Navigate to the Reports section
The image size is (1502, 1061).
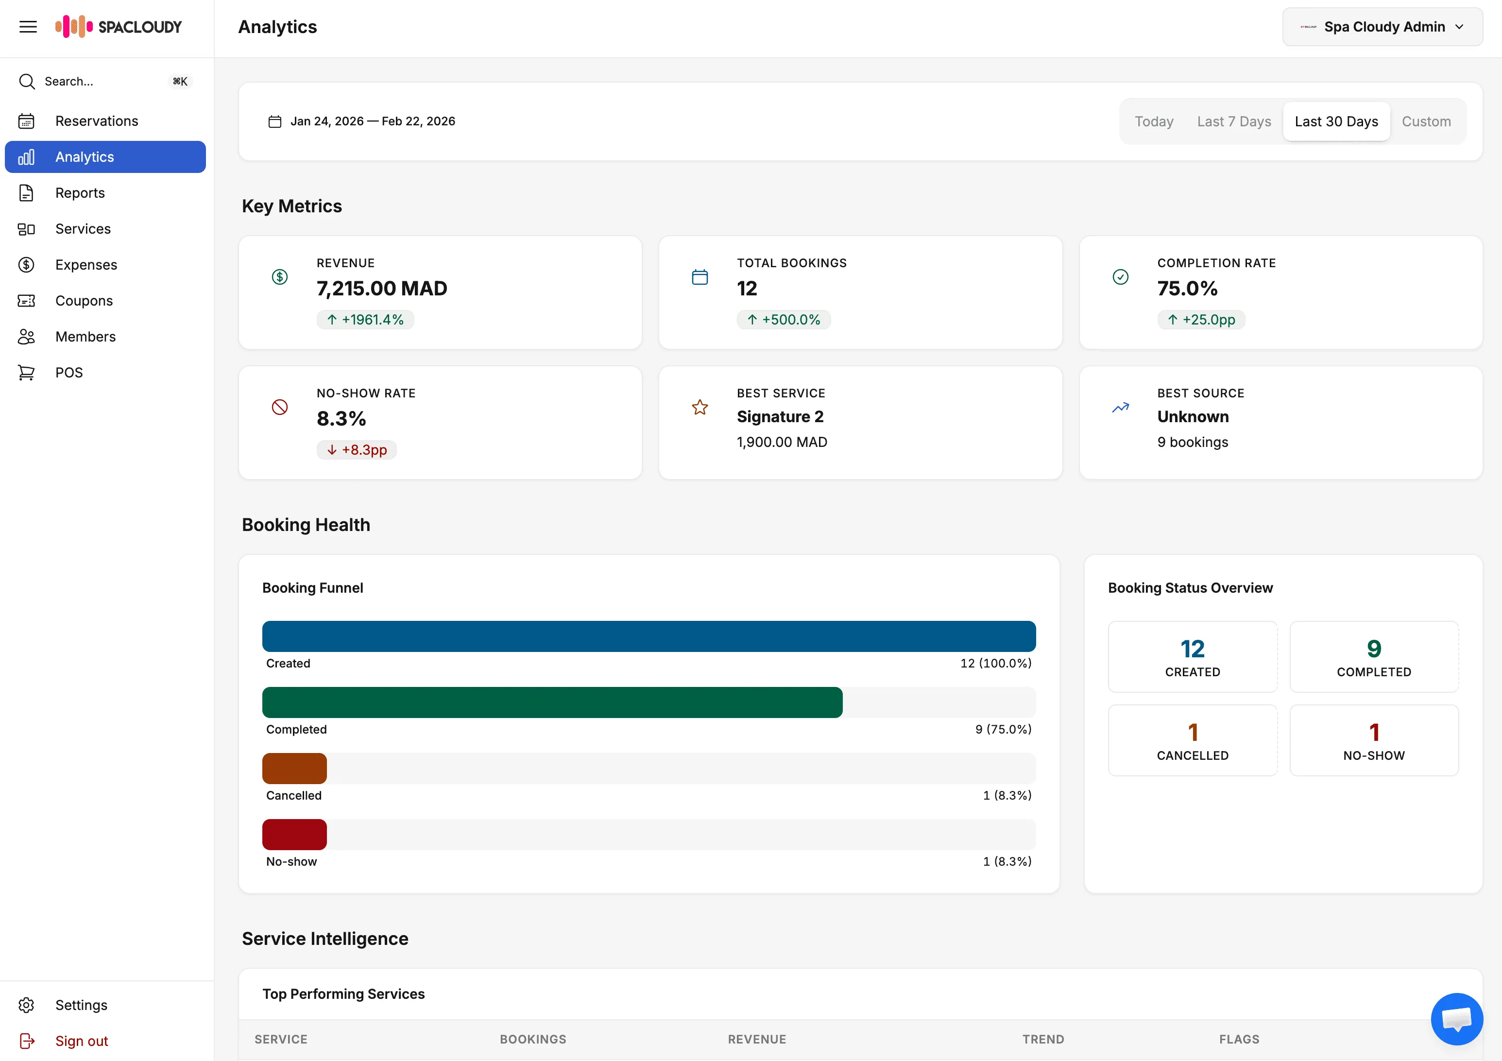point(80,192)
